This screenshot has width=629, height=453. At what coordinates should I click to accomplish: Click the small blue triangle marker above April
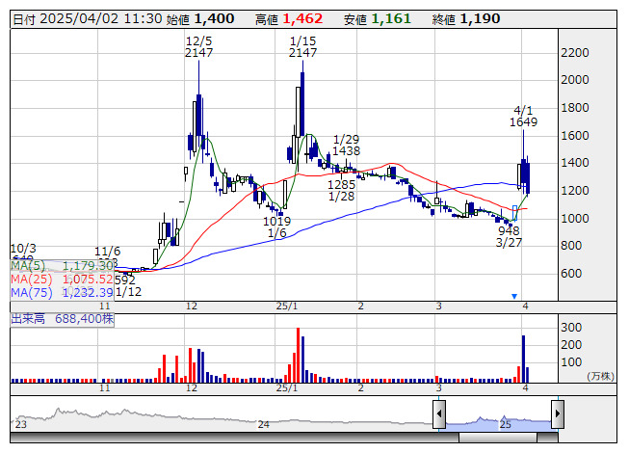coord(514,296)
